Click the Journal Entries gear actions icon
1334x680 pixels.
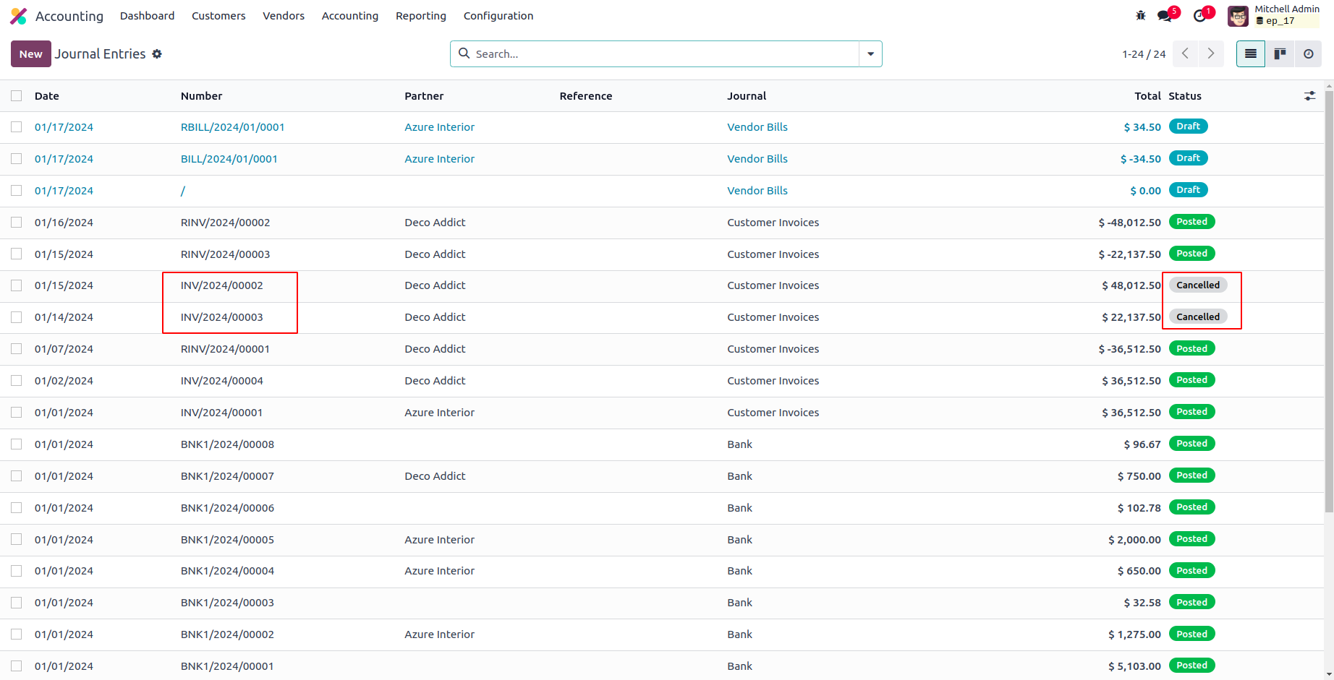point(157,54)
